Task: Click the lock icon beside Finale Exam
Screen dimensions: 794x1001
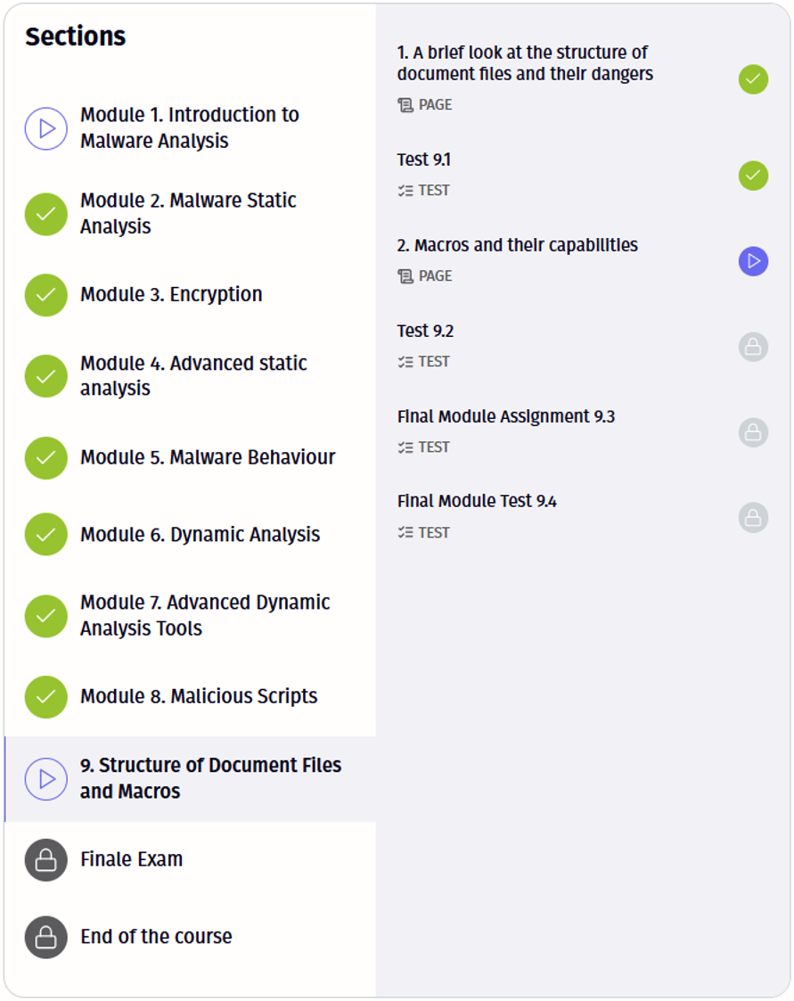Action: (x=46, y=860)
